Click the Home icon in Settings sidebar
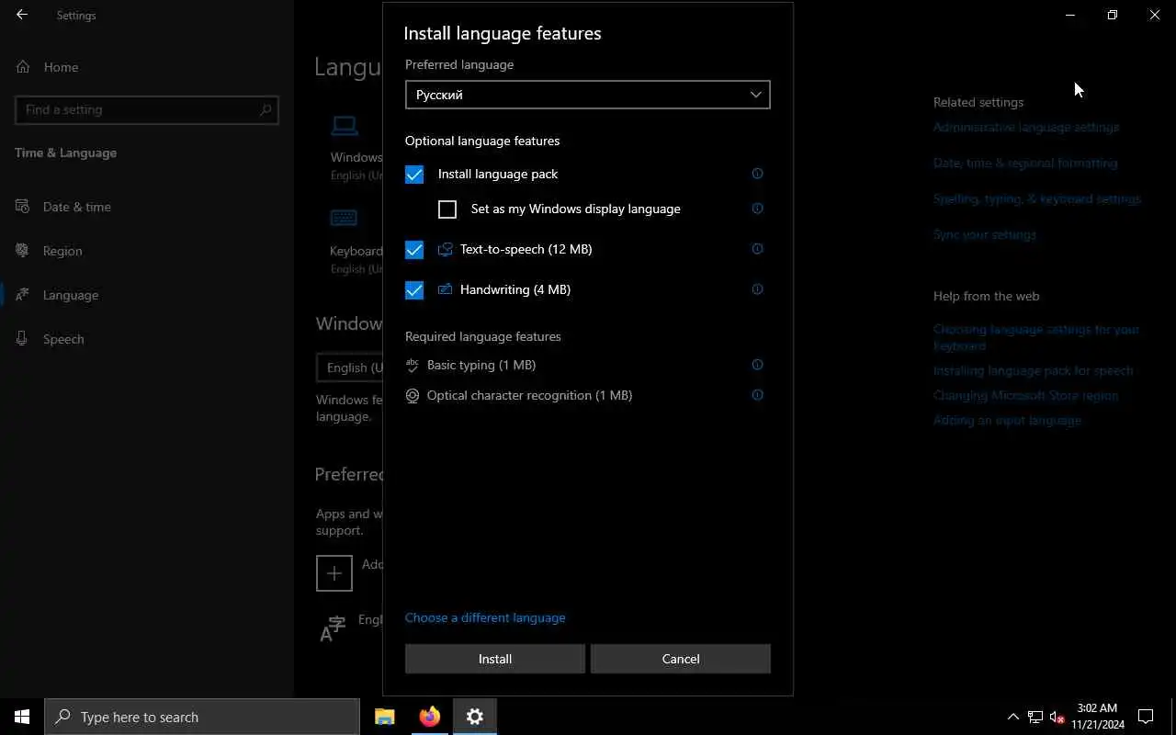The image size is (1176, 735). pos(23,67)
